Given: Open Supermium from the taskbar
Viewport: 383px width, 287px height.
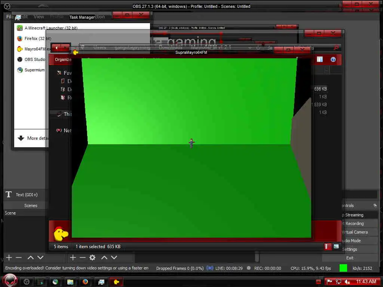Looking at the screenshot, I should pos(55,282).
